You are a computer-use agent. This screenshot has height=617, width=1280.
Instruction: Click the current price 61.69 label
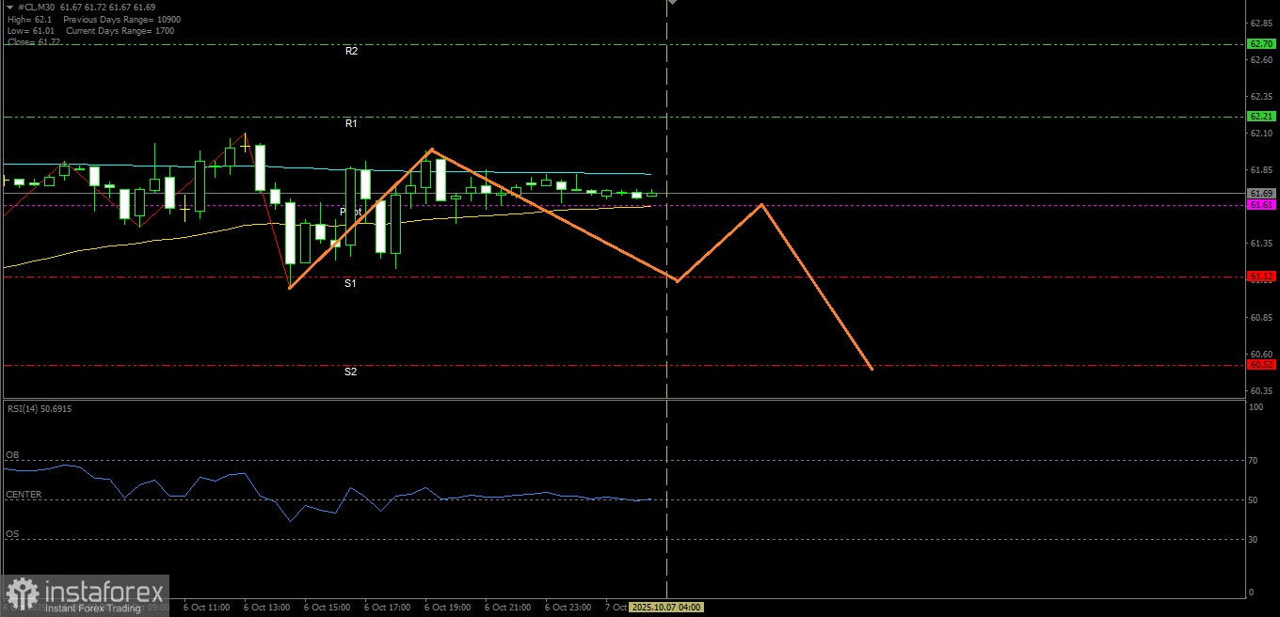[1260, 193]
